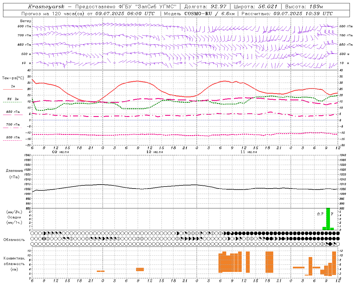Click left '10 м' wind level label

pyautogui.click(x=27, y=63)
